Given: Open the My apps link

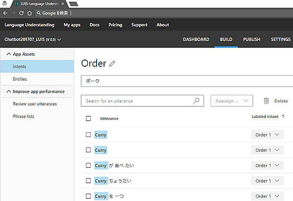Looking at the screenshot, I should pyautogui.click(x=72, y=25).
